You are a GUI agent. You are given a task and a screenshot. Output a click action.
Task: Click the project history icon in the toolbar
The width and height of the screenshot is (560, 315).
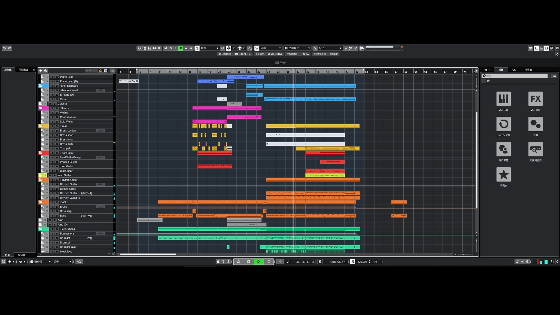tap(139, 48)
